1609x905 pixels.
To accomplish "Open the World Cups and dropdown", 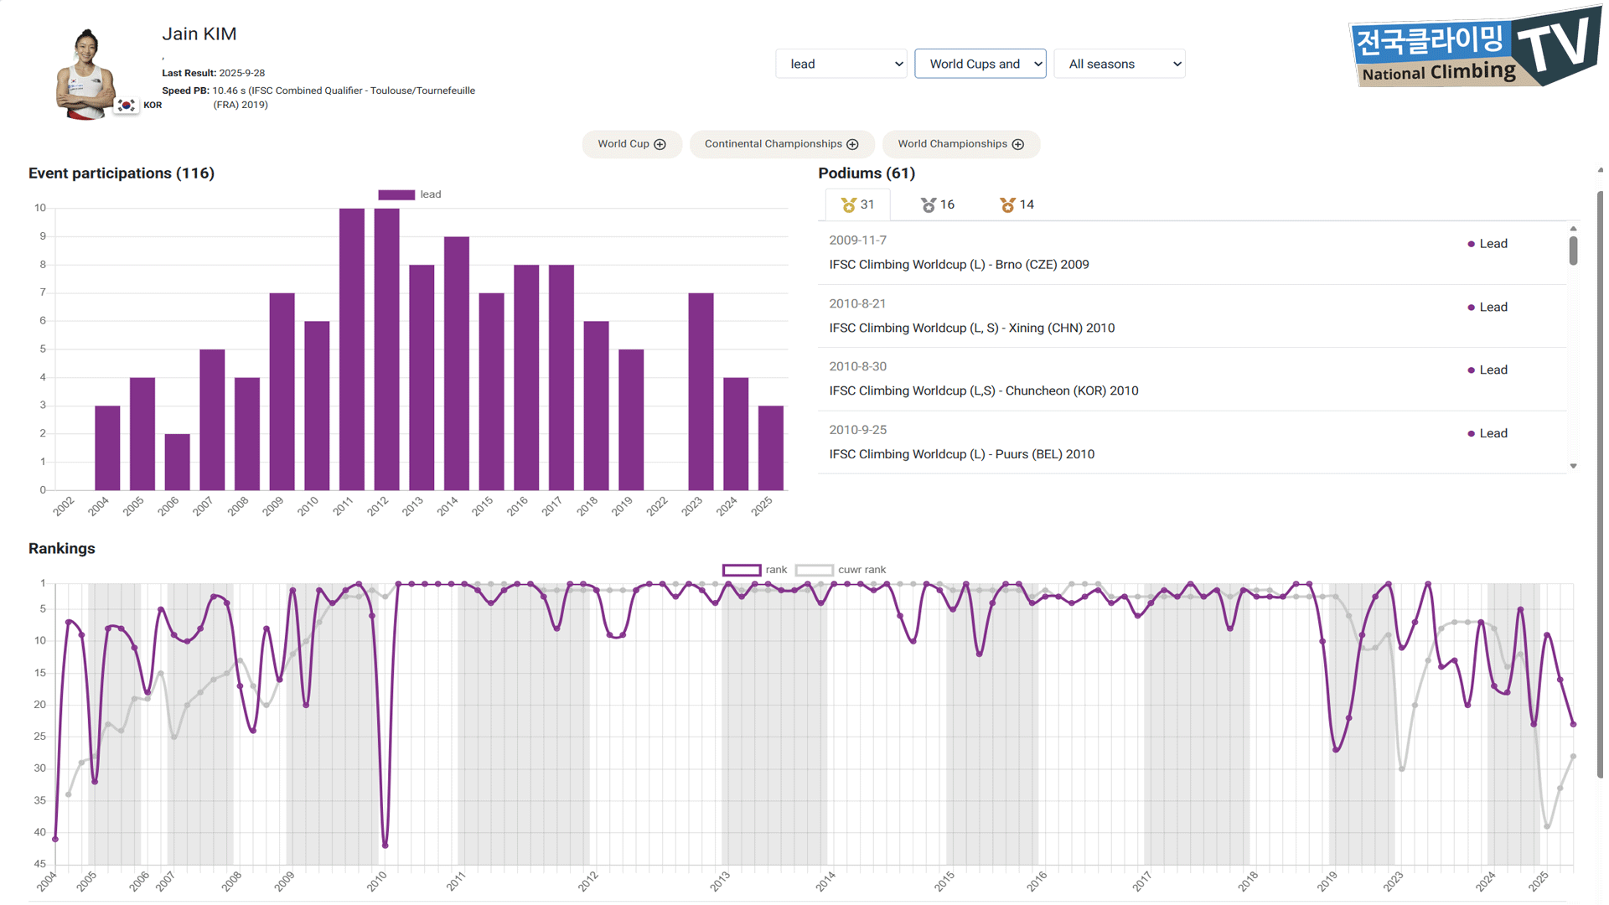I will tap(980, 64).
